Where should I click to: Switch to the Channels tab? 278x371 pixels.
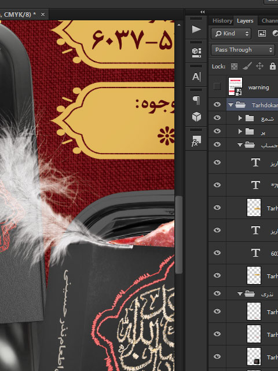tap(270, 21)
